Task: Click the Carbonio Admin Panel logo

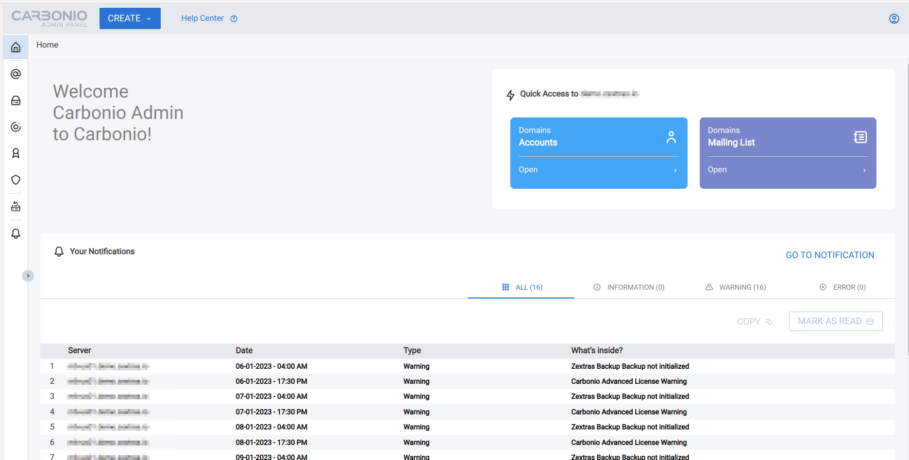Action: 50,18
